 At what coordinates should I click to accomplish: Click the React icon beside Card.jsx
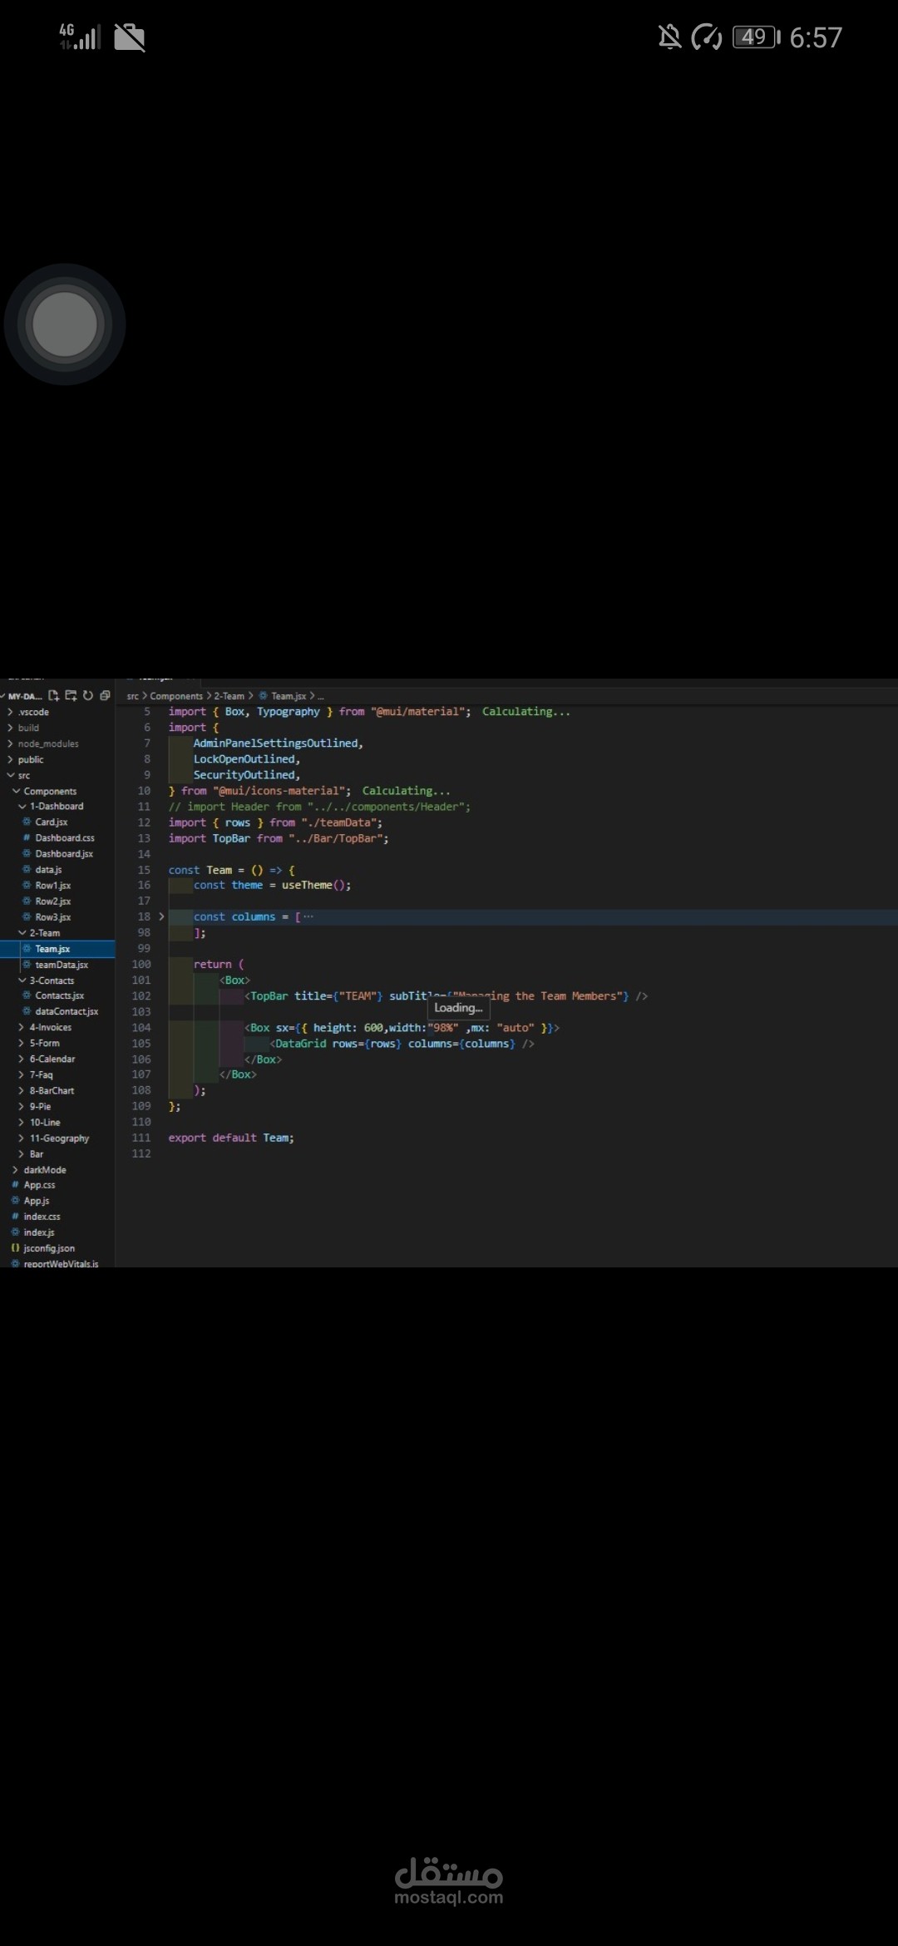27,822
